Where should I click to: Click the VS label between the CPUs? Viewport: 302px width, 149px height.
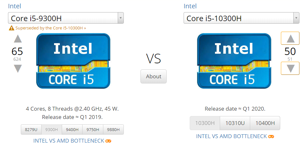154,59
